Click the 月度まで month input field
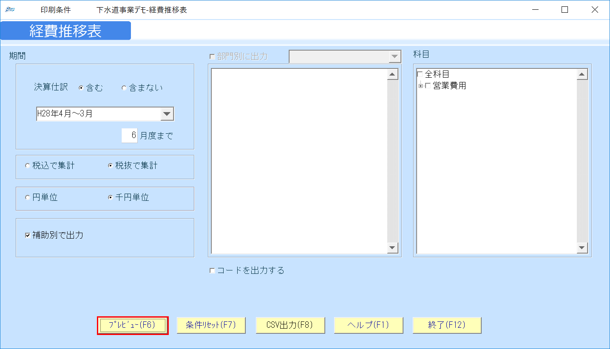Screen dimensions: 610x349 click(x=130, y=135)
